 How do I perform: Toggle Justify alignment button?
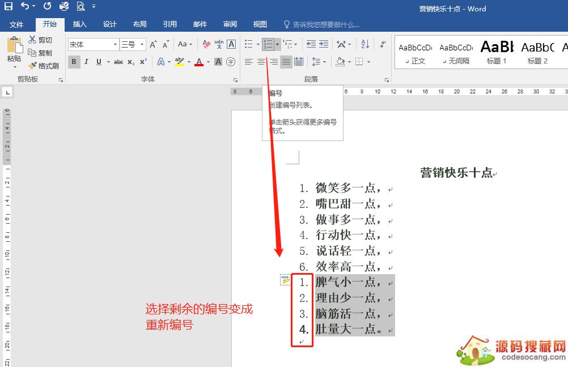pos(286,62)
